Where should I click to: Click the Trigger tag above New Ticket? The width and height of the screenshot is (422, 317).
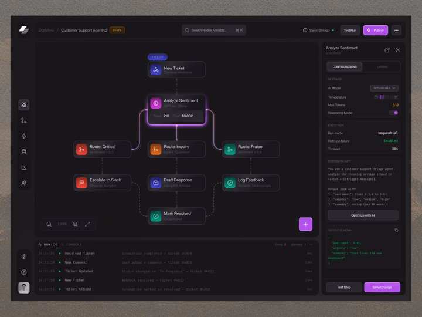pyautogui.click(x=158, y=57)
